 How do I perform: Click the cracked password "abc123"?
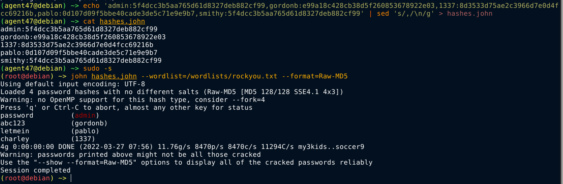tap(13, 123)
